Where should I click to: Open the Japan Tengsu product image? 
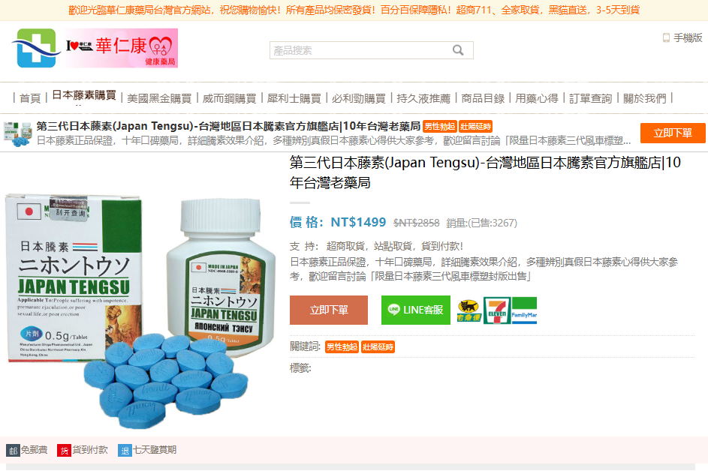140,311
